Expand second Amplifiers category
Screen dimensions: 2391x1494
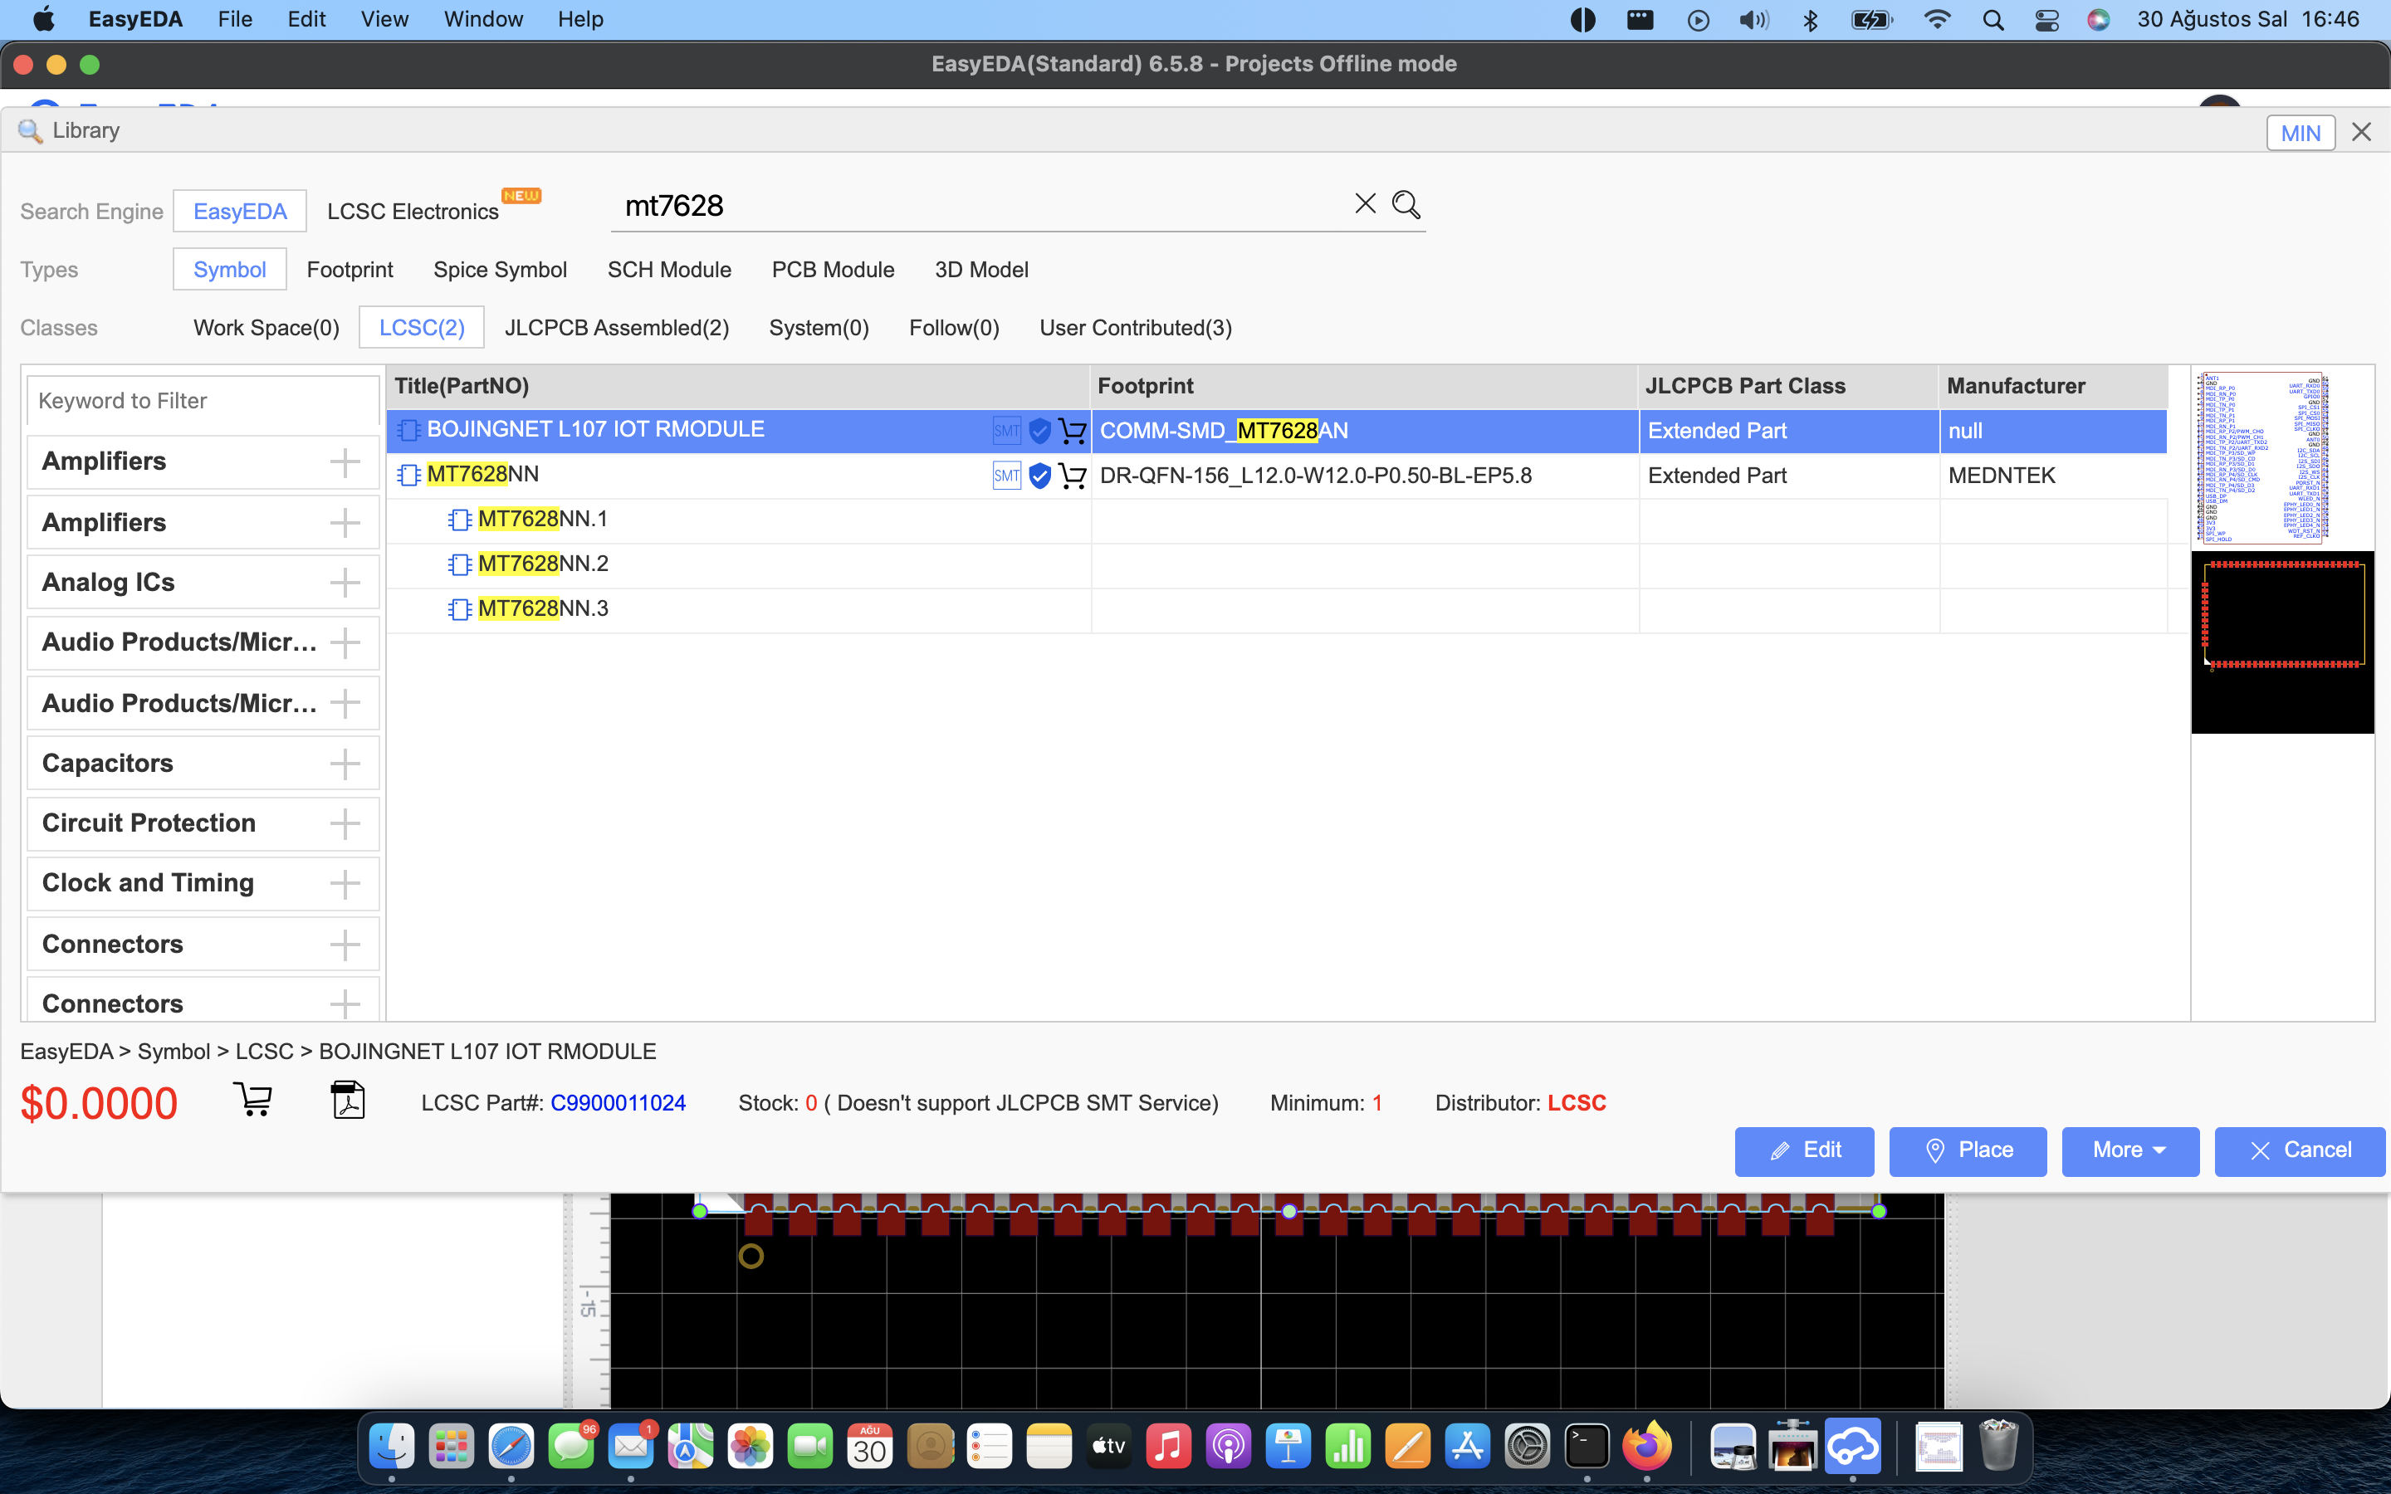point(345,523)
